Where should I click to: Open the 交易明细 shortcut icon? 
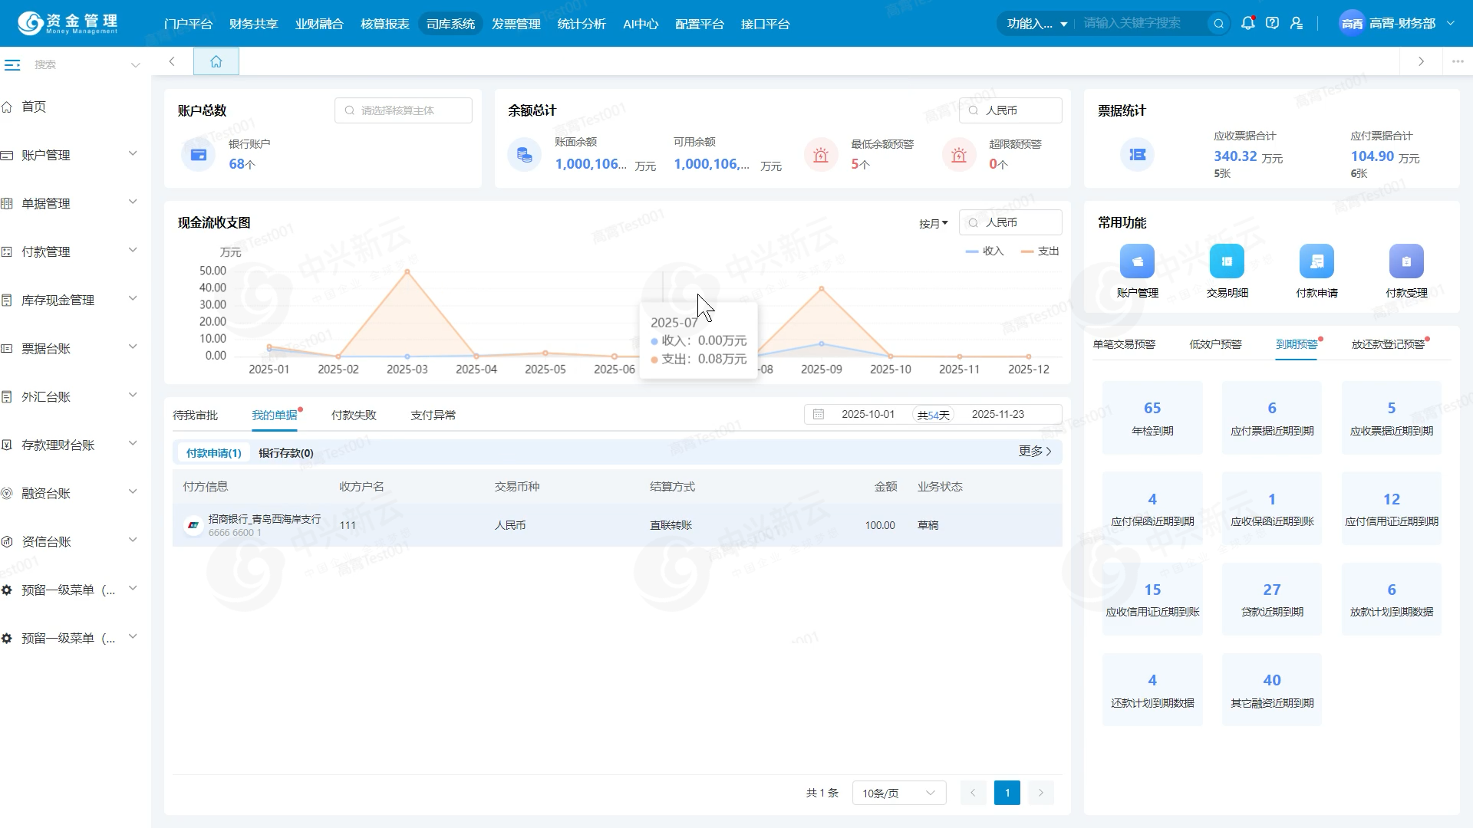pyautogui.click(x=1227, y=261)
